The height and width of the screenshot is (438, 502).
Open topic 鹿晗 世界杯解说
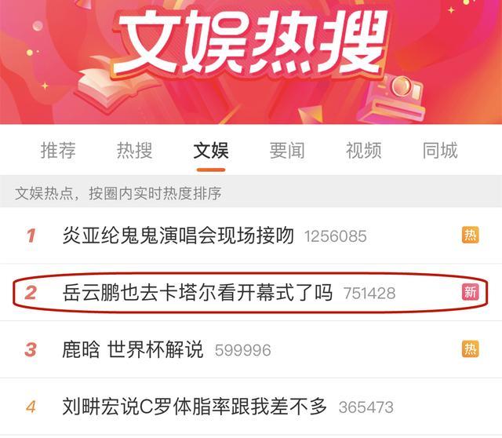pyautogui.click(x=133, y=349)
